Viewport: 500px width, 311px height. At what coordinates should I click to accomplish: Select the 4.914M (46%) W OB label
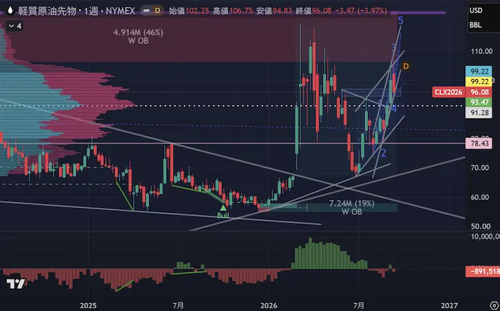point(139,36)
